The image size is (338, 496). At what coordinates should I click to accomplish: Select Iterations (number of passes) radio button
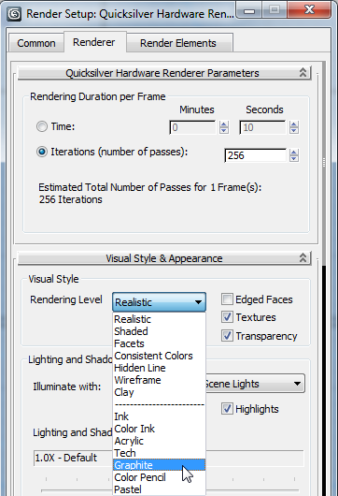click(42, 152)
